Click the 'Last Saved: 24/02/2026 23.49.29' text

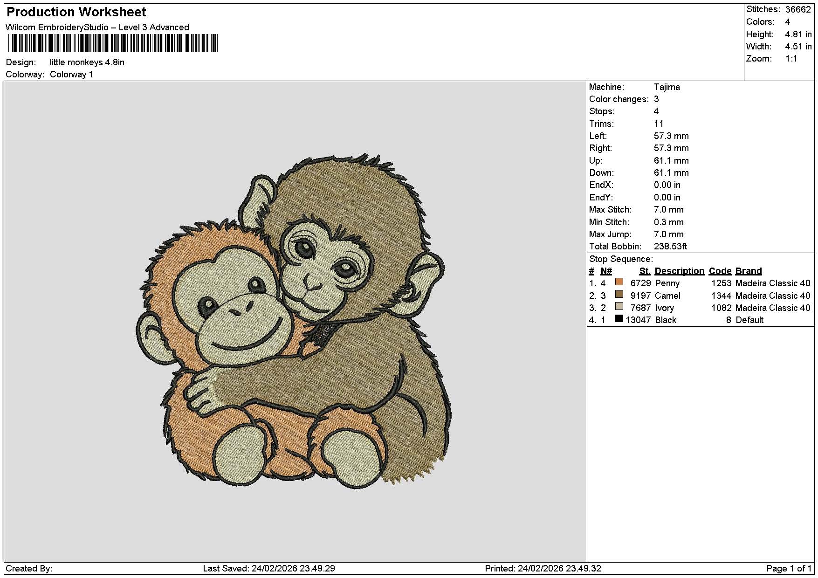click(269, 569)
